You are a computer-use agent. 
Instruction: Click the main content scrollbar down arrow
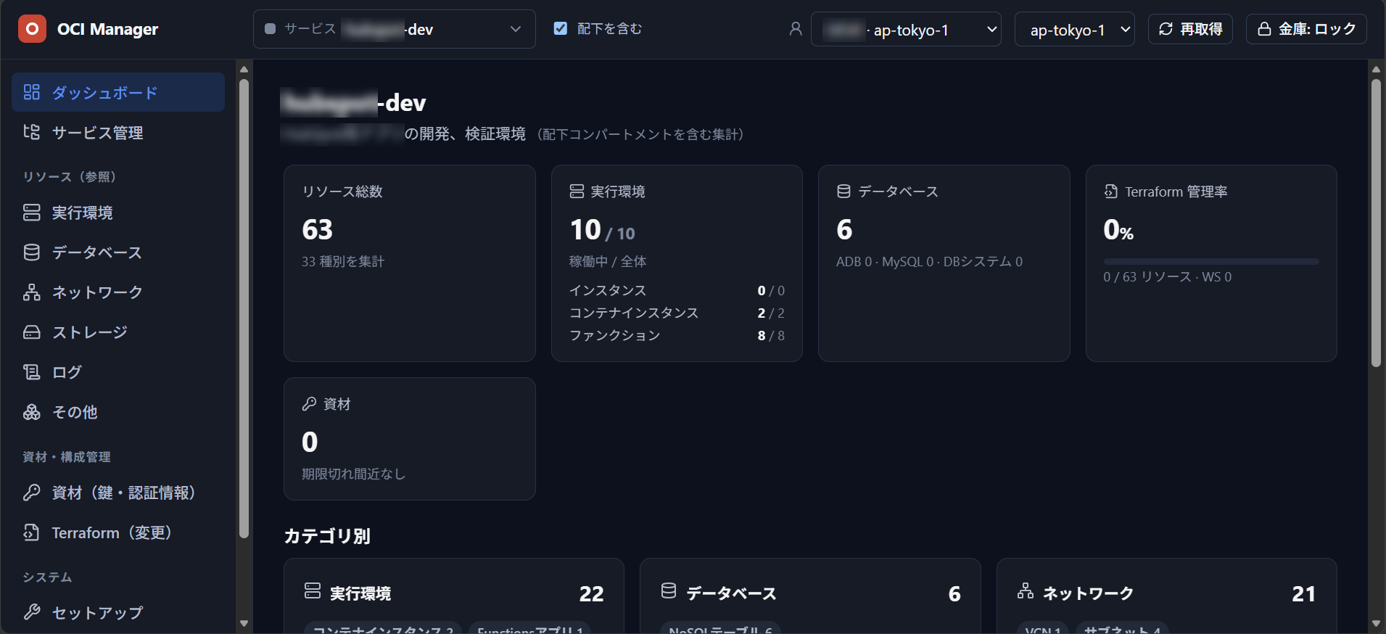[1376, 623]
